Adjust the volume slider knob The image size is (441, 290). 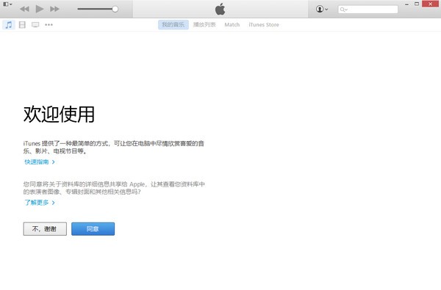pos(115,9)
